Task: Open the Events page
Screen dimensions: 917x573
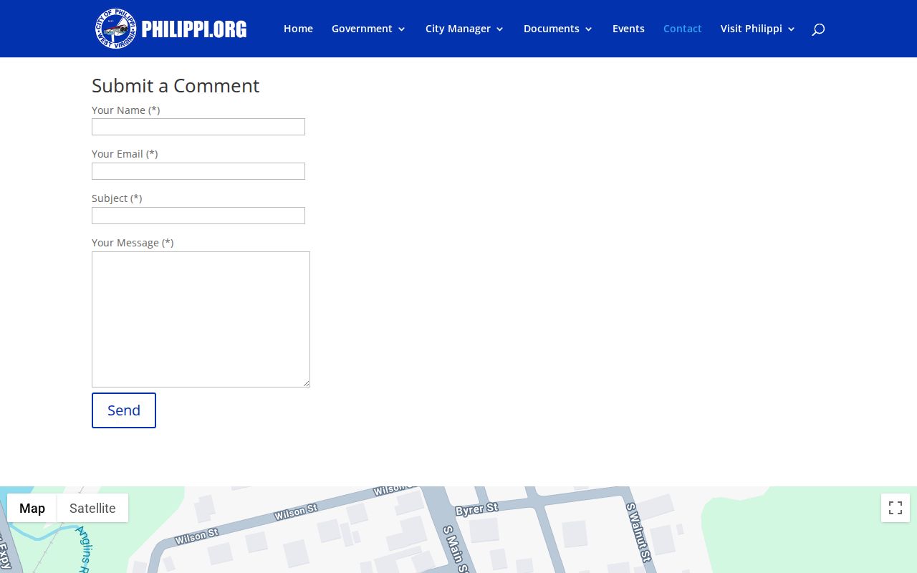Action: click(628, 29)
